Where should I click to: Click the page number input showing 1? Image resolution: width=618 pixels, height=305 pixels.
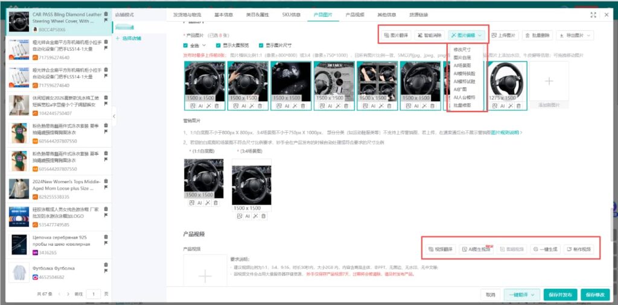[94, 294]
